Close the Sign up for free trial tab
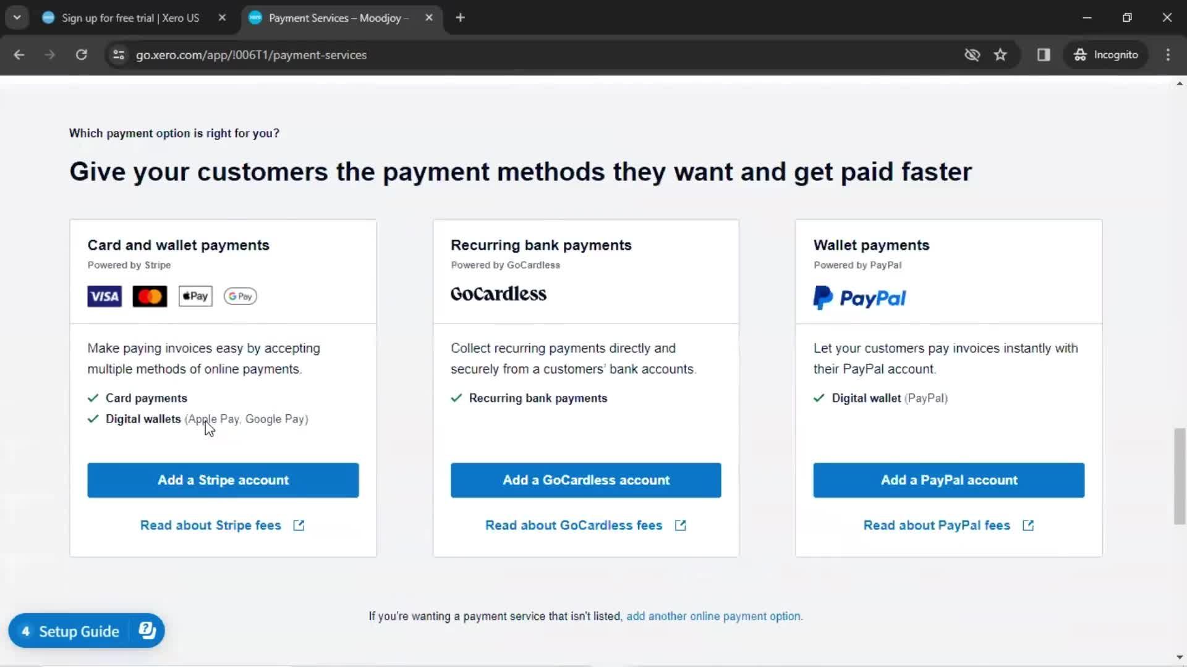The image size is (1187, 667). (222, 18)
